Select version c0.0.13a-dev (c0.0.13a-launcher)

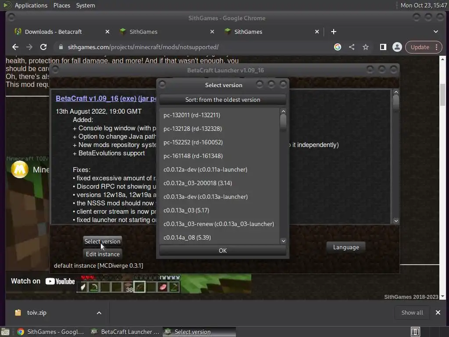(219, 197)
